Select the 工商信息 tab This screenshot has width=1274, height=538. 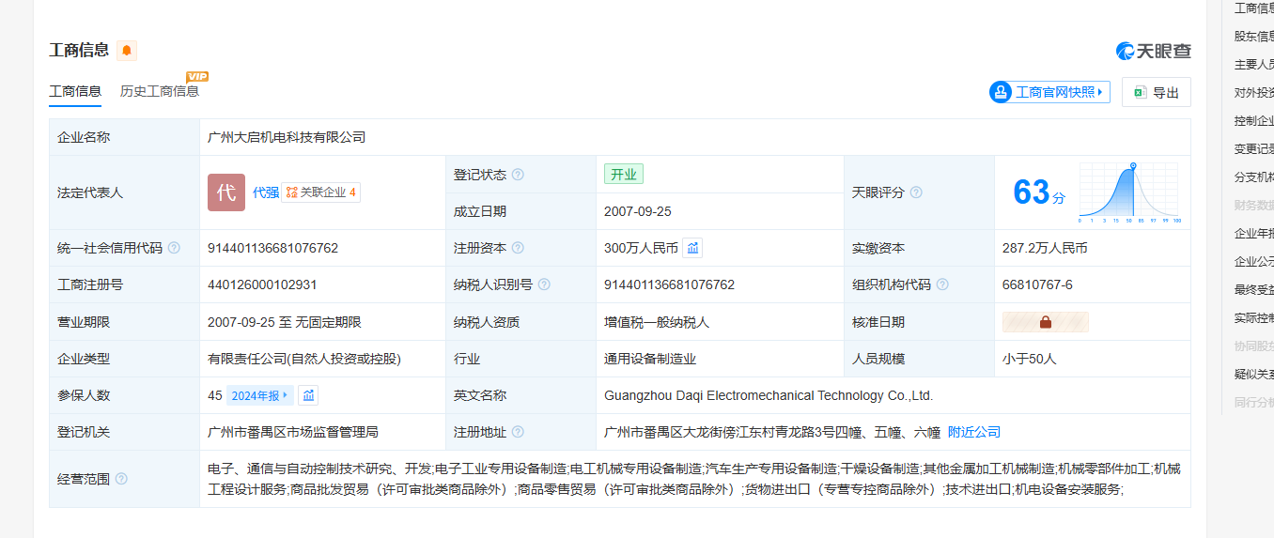point(75,91)
